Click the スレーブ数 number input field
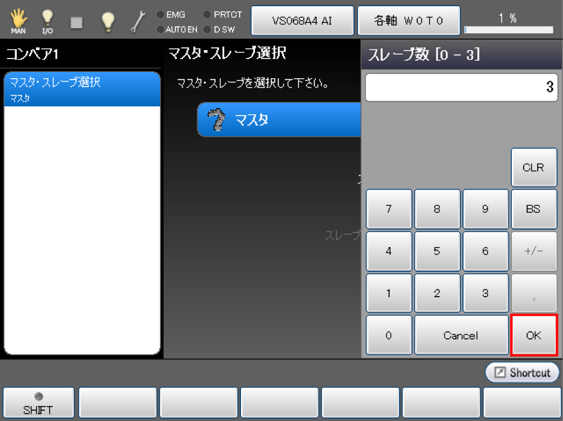Screen dimensions: 563x421 click(461, 87)
